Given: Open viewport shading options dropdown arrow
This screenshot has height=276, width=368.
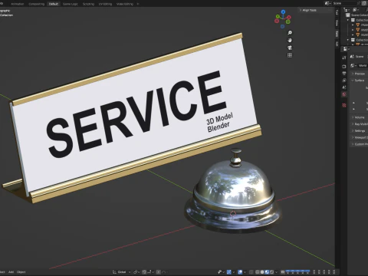Looking at the screenshot, I should (276, 272).
